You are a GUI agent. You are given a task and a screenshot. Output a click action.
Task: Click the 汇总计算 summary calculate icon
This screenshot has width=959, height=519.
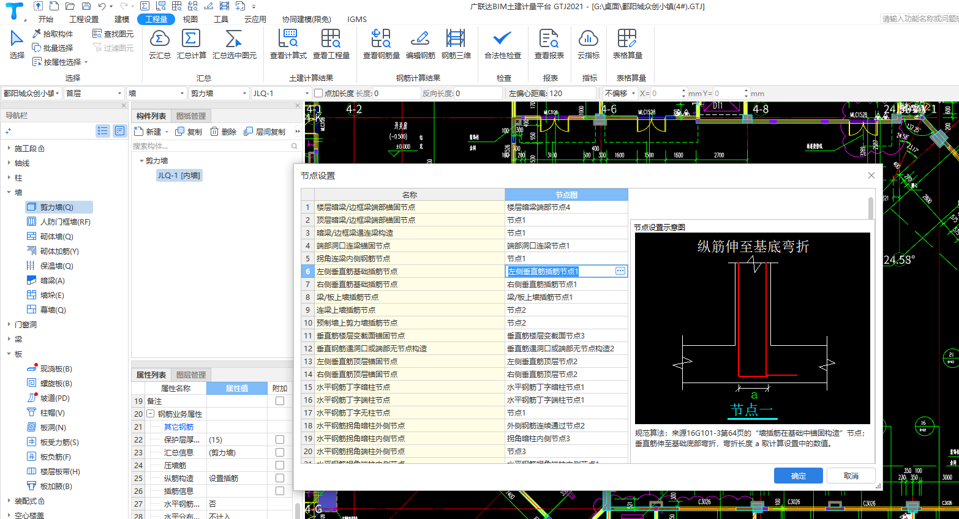191,44
